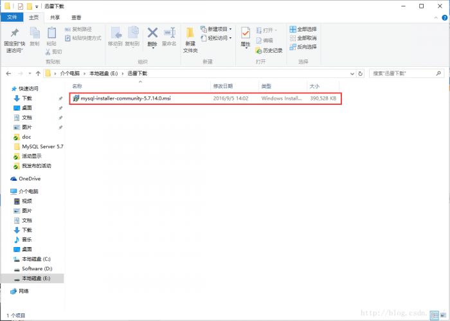Sort by Date modified column header
Screen dimensions: 450x321
tap(223, 86)
